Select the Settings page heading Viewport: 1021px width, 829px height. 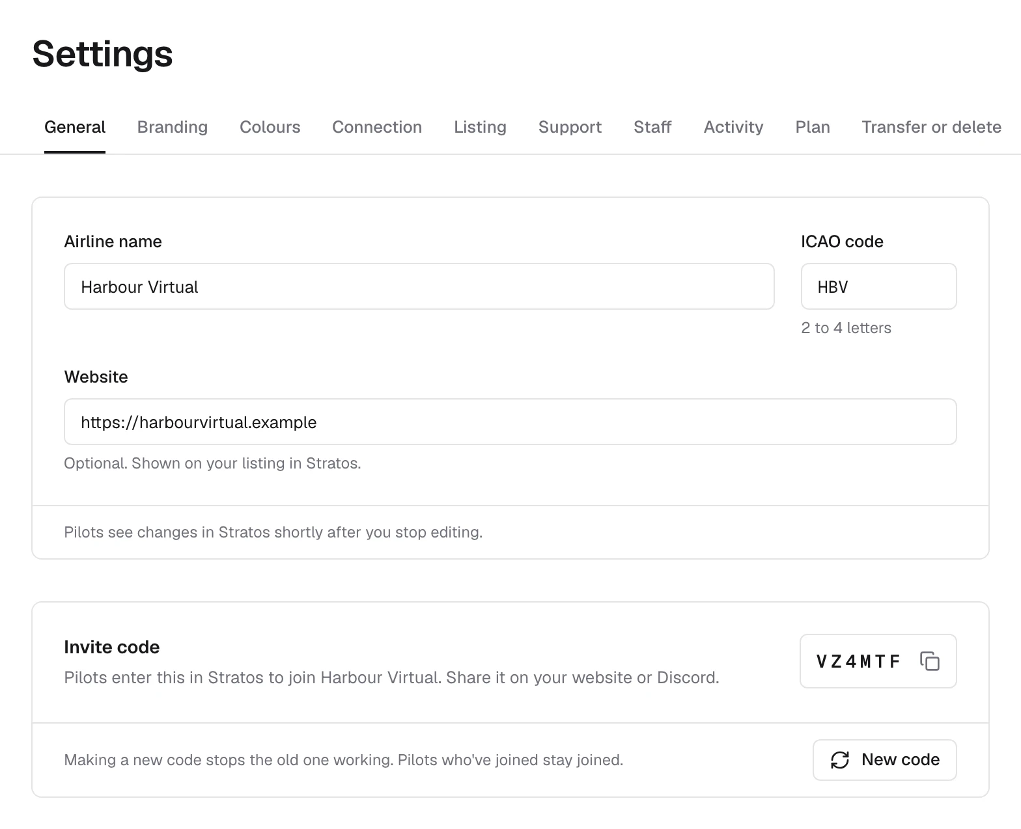[x=103, y=53]
